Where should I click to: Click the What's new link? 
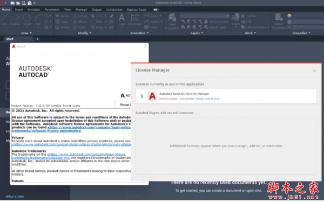(15, 197)
